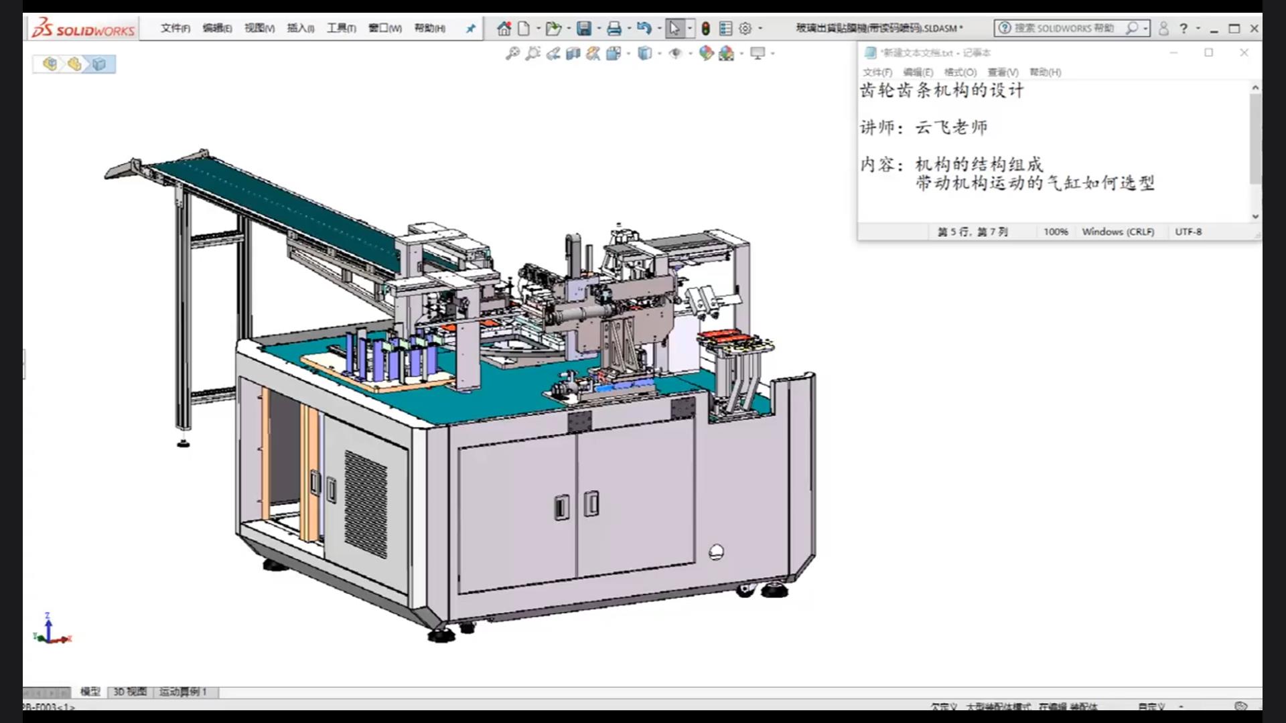This screenshot has width=1286, height=723.
Task: Save the assembly with the floppy disk icon
Action: tap(584, 28)
